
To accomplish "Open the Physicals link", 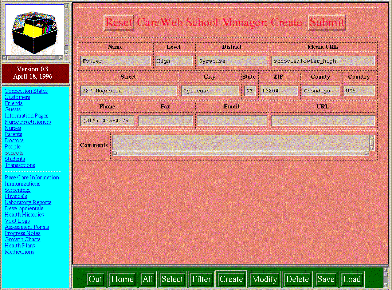I will click(x=16, y=196).
